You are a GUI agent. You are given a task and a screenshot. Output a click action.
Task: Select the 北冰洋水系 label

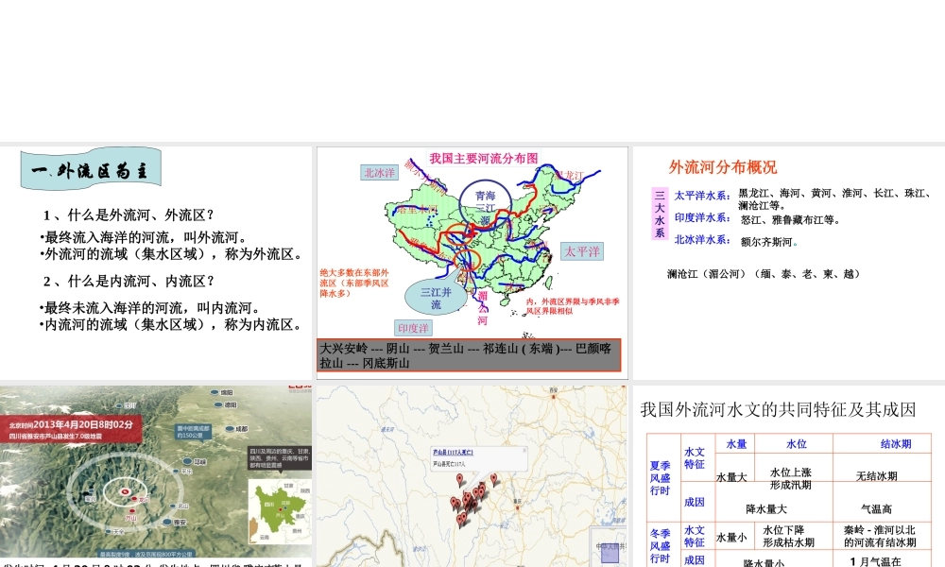click(702, 240)
